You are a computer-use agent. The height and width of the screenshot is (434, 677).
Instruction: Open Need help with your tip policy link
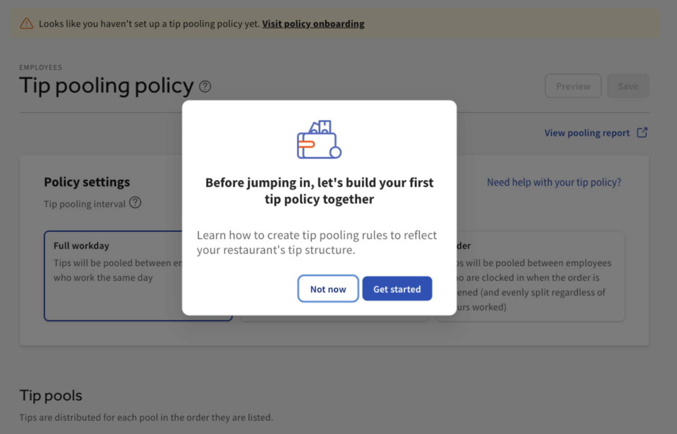click(553, 182)
